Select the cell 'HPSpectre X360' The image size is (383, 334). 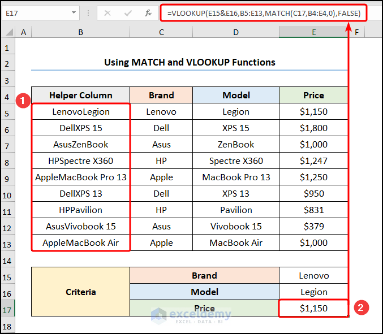(80, 161)
